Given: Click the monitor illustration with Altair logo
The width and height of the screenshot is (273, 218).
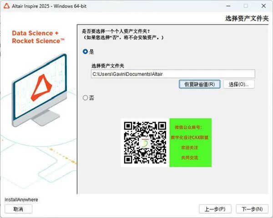Looking at the screenshot, I should click(39, 90).
